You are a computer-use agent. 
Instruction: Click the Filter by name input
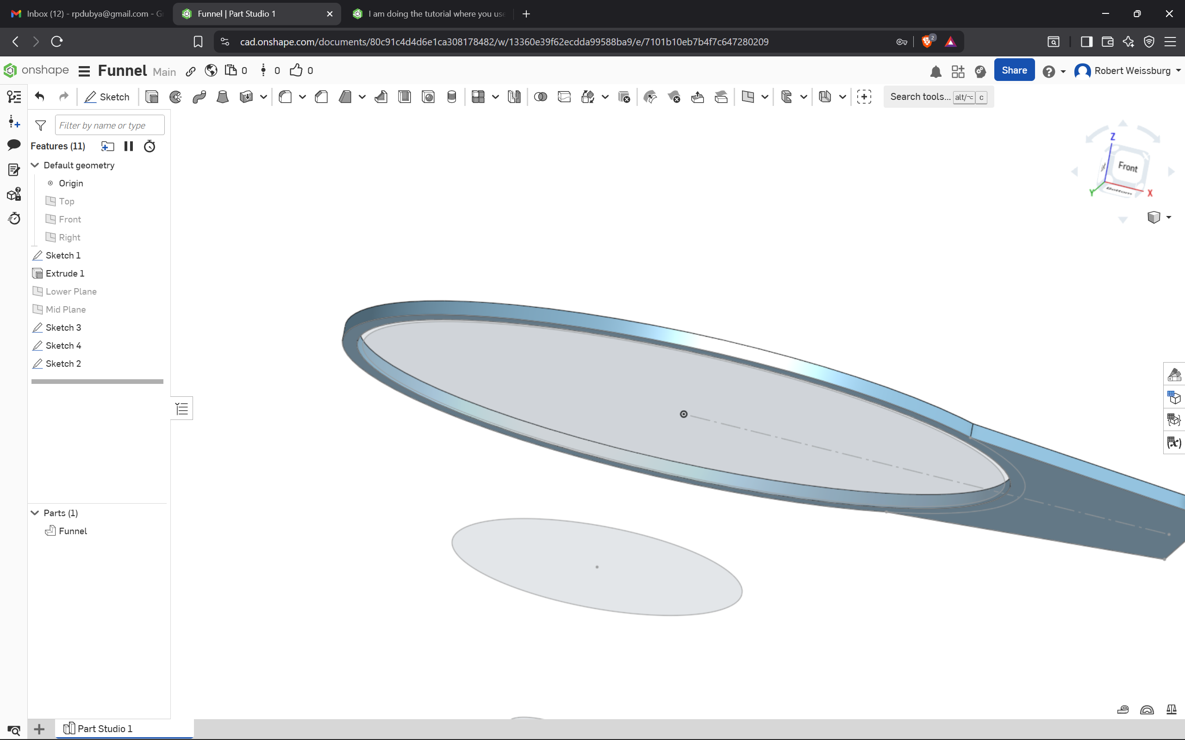pos(110,125)
